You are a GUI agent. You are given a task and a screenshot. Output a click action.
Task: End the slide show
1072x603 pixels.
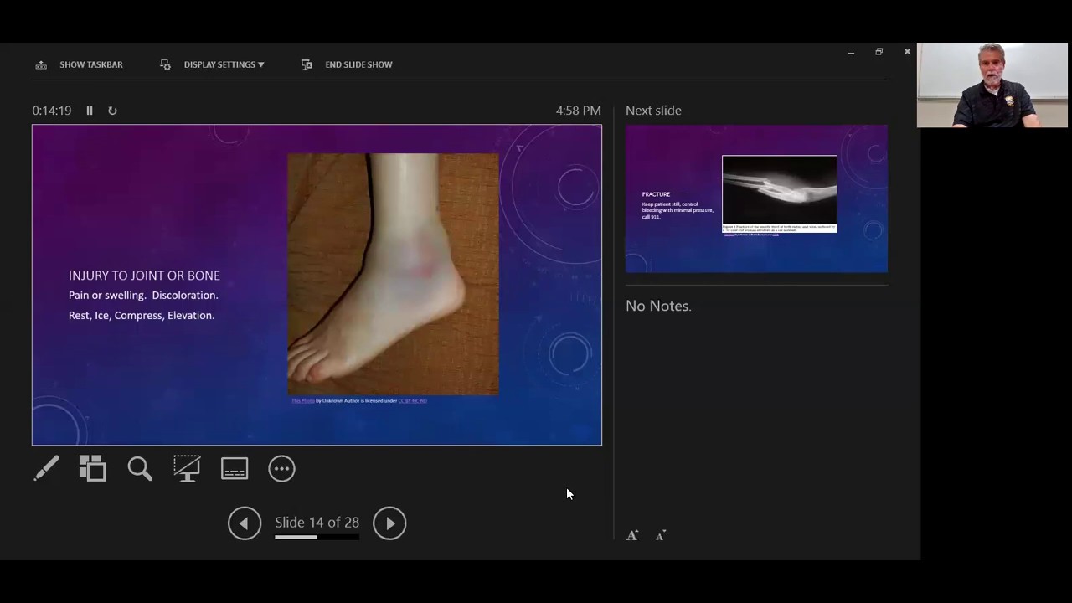(x=347, y=64)
